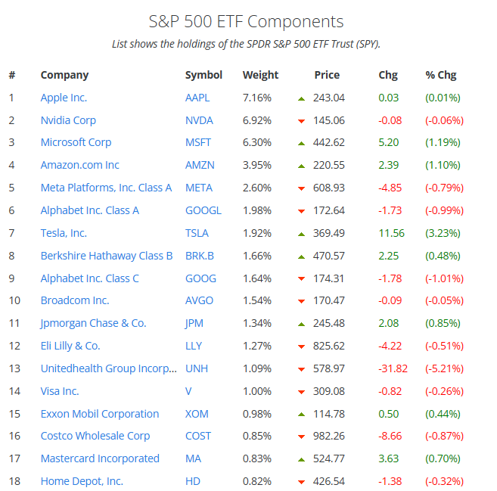Open Exxon Mobil Corporation company page
This screenshot has width=497, height=491.
click(100, 414)
